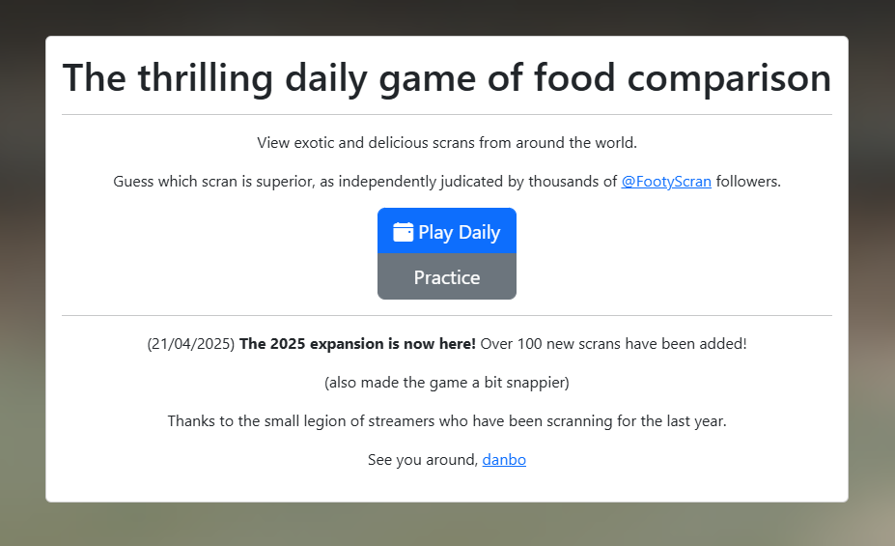Click the divider line under the heading
Image resolution: width=895 pixels, height=546 pixels.
[447, 114]
